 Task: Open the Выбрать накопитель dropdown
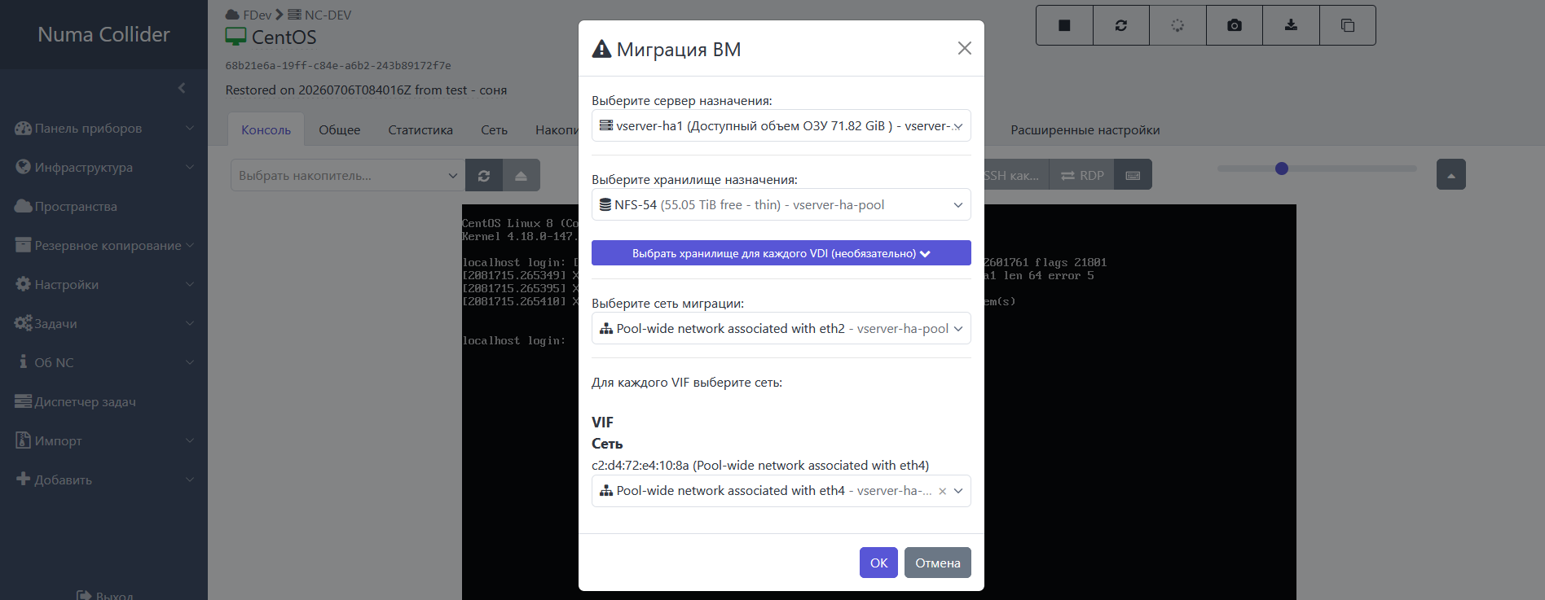click(x=348, y=175)
